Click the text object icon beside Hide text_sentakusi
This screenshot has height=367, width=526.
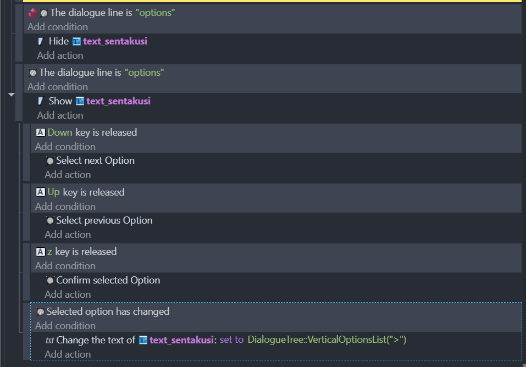[x=76, y=42]
